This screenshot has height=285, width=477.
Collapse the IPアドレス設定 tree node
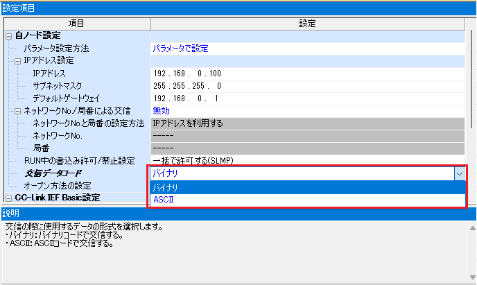coord(17,61)
